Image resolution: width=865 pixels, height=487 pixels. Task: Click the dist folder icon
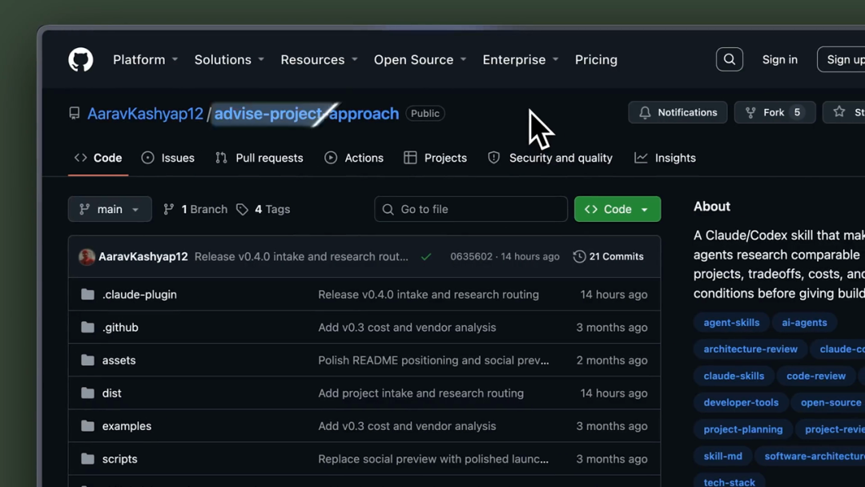(87, 393)
